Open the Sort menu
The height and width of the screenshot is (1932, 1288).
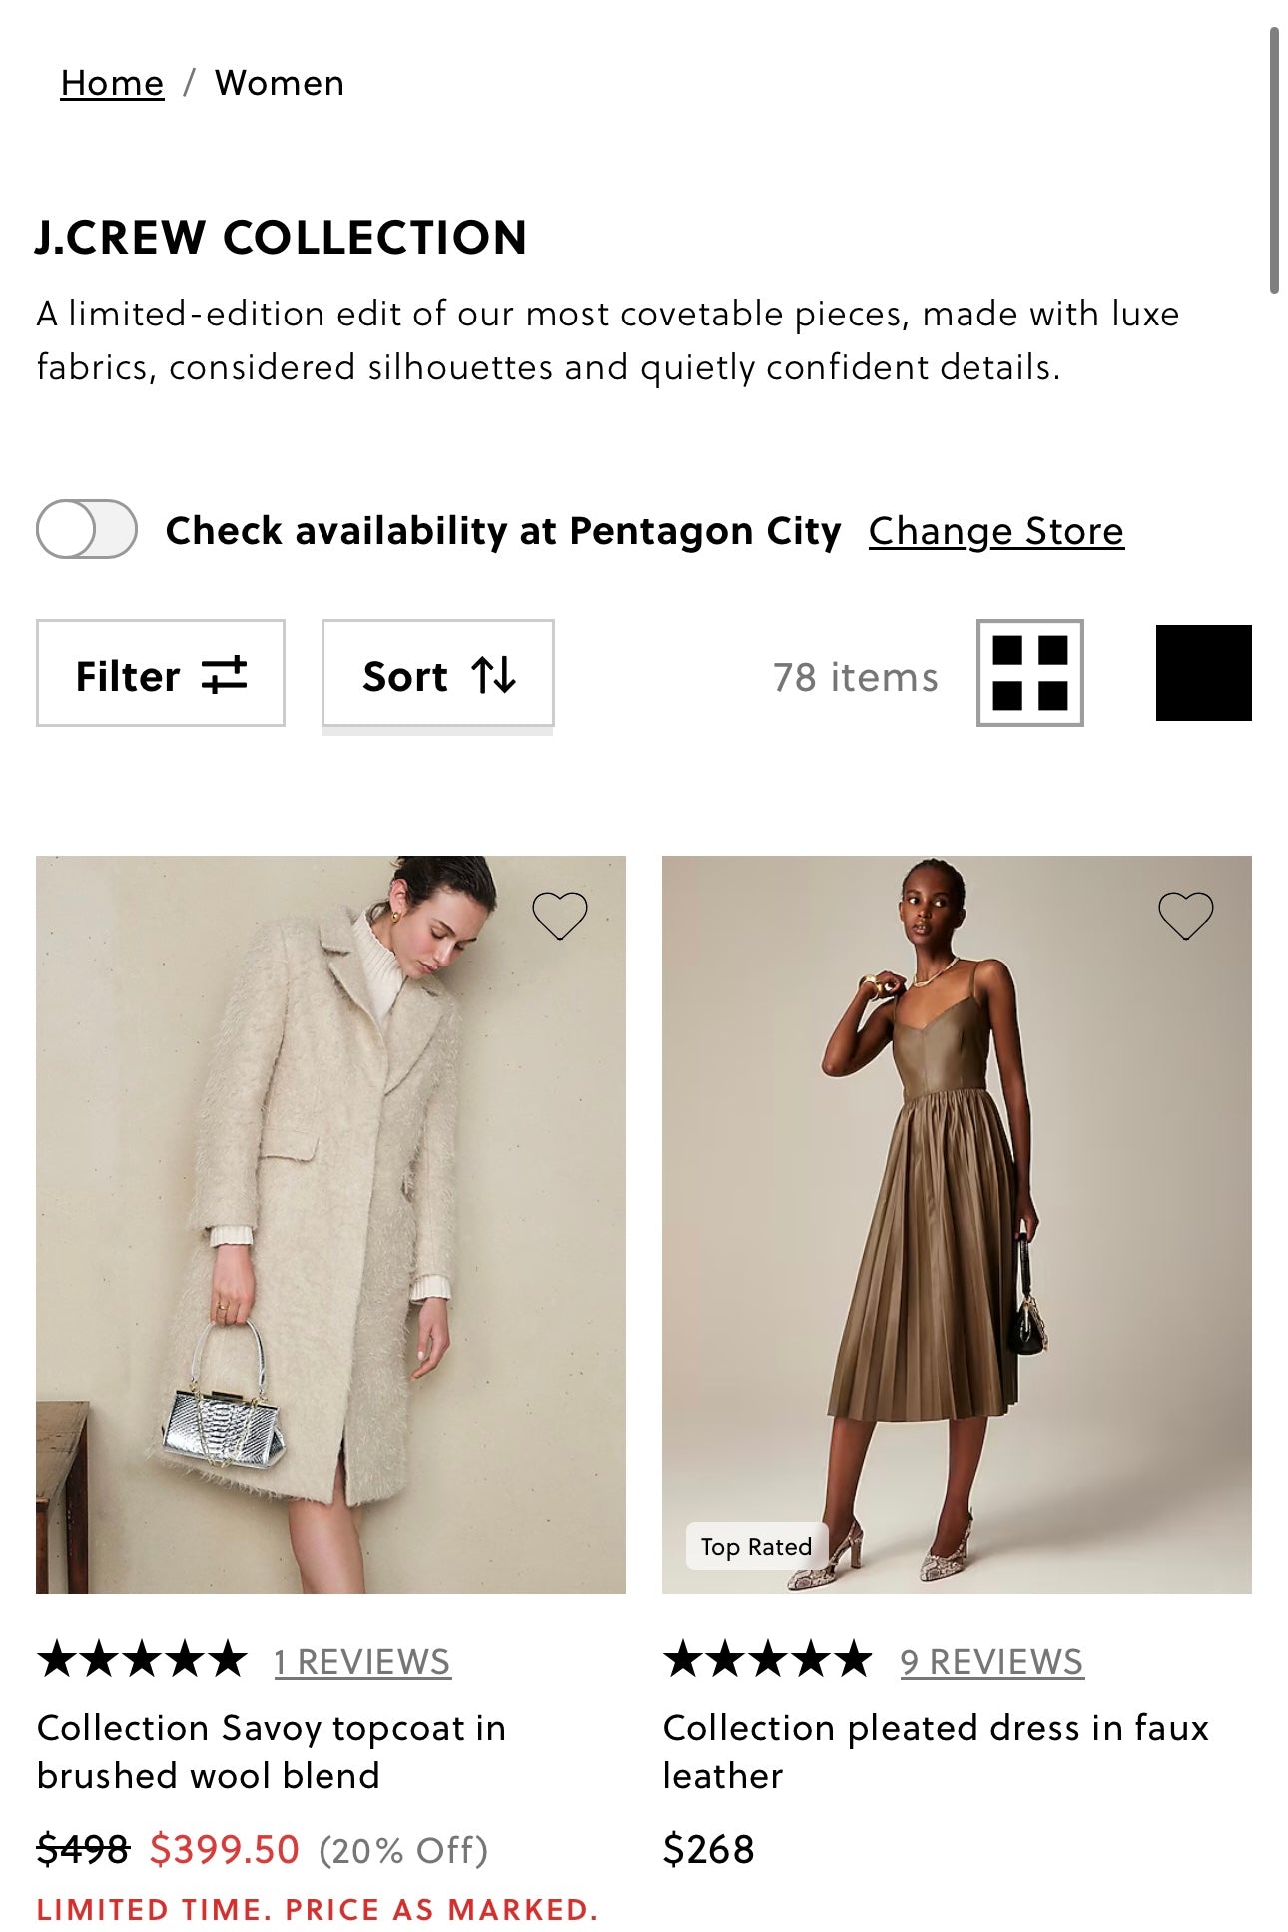[x=437, y=673]
